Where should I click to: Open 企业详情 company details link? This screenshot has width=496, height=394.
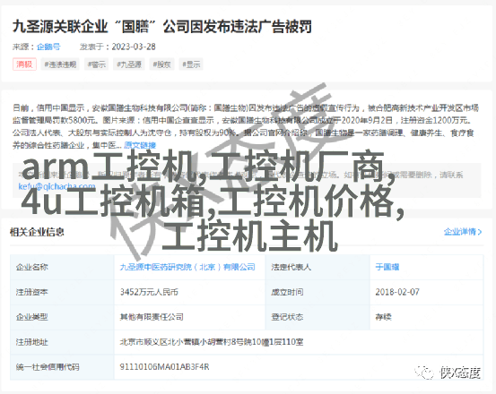pyautogui.click(x=463, y=232)
